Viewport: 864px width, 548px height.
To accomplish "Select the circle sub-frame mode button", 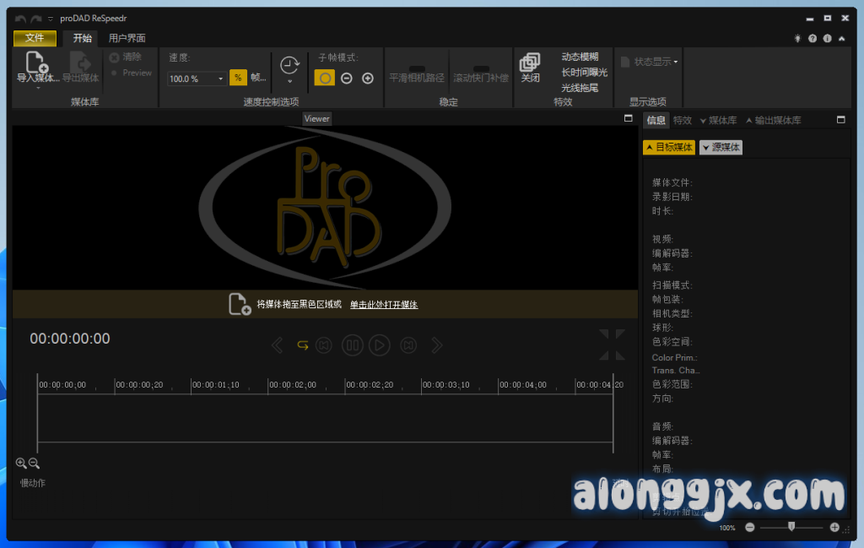I will point(324,78).
